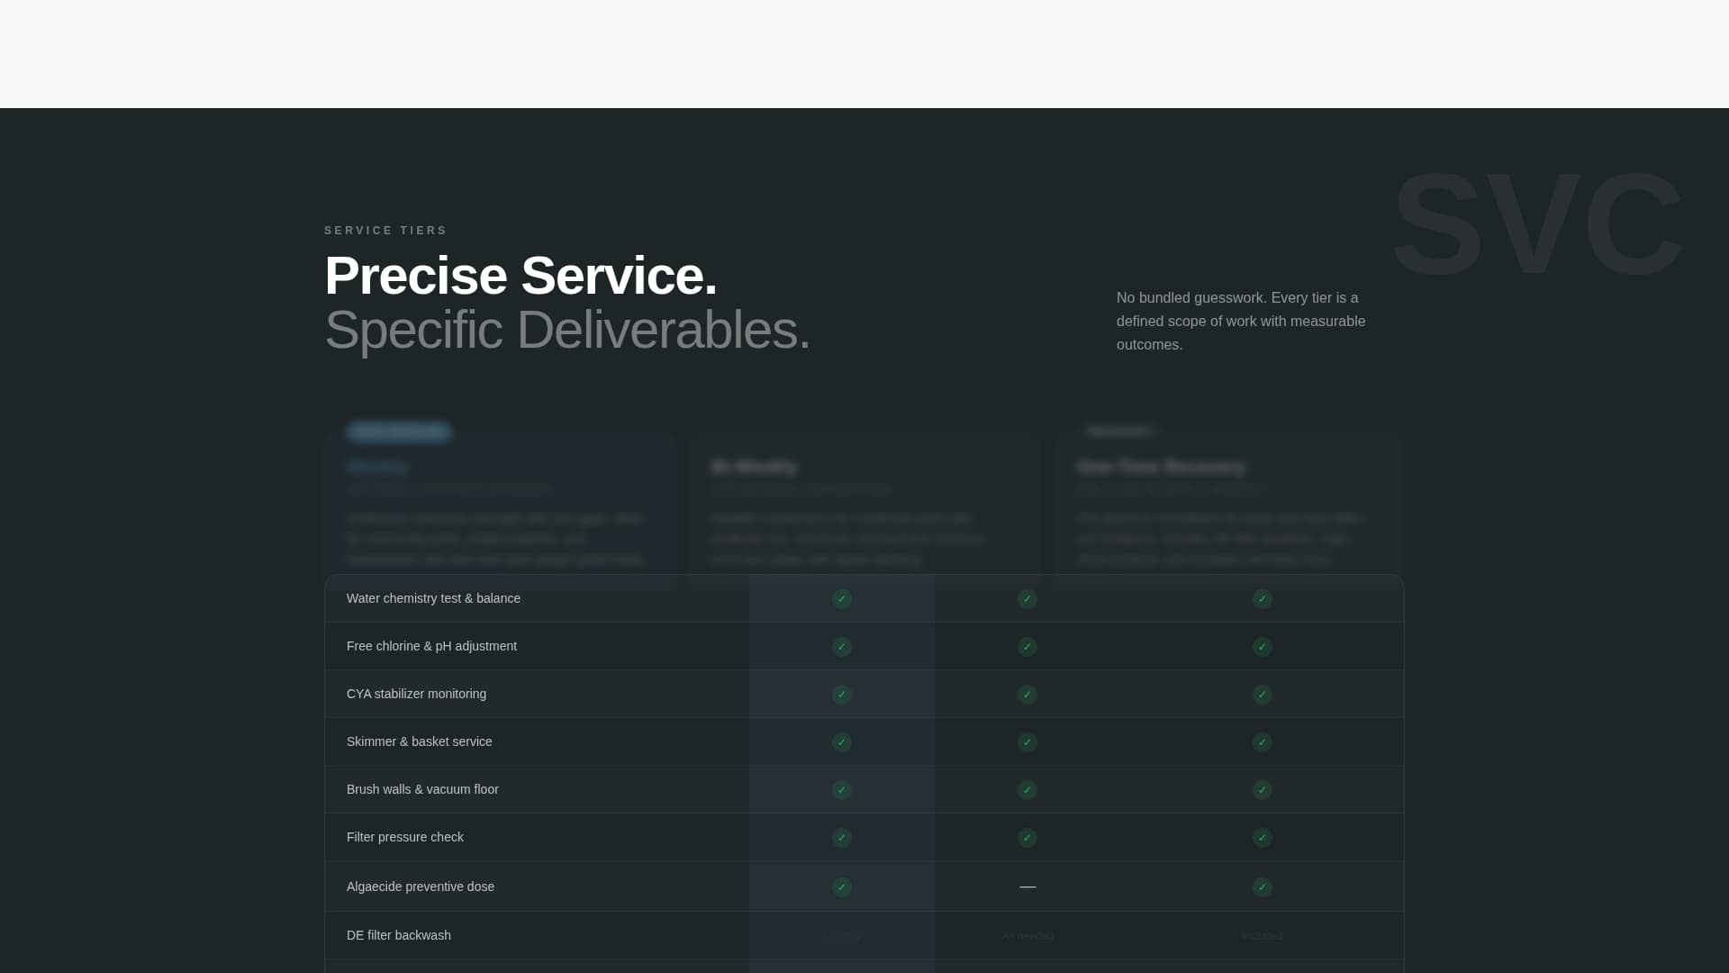Viewport: 1729px width, 973px height.
Task: Tap Skimmer & basket checkmark in One-Time Recovery column
Action: click(x=1263, y=742)
